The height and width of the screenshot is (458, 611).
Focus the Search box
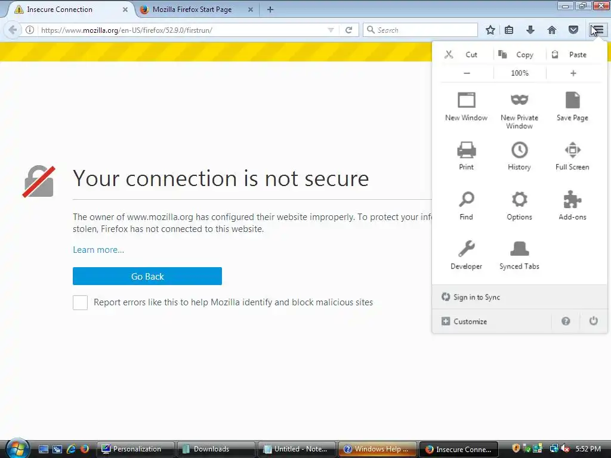[x=420, y=30]
